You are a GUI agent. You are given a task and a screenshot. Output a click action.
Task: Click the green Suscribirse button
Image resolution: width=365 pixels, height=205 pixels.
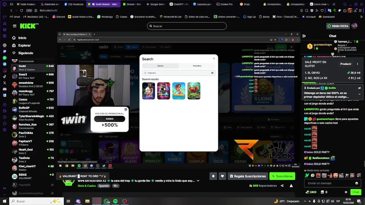click(x=282, y=176)
